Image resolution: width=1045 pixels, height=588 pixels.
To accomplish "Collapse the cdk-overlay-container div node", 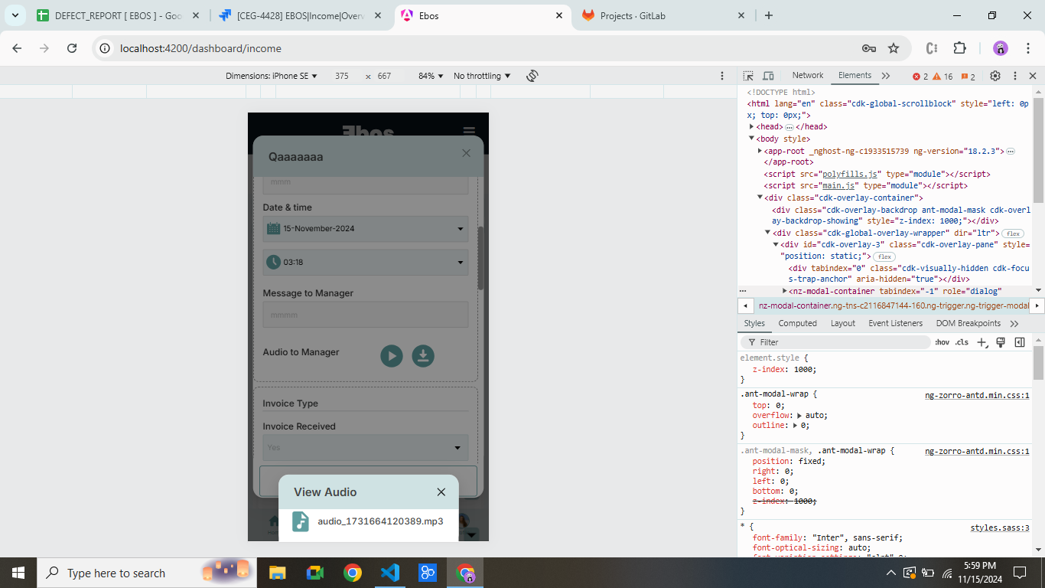I will 760,198.
